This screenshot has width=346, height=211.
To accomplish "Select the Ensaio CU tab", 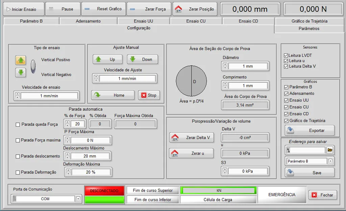I will [x=196, y=21].
